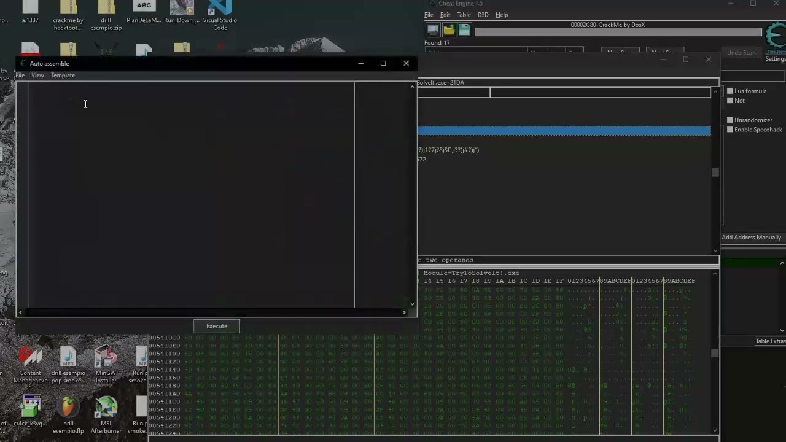Viewport: 786px width, 442px height.
Task: Click the Table Extras button
Action: pos(770,341)
